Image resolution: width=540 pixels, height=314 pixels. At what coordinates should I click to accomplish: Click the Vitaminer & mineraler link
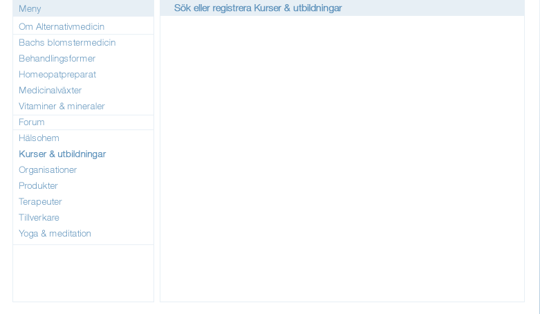pos(62,106)
